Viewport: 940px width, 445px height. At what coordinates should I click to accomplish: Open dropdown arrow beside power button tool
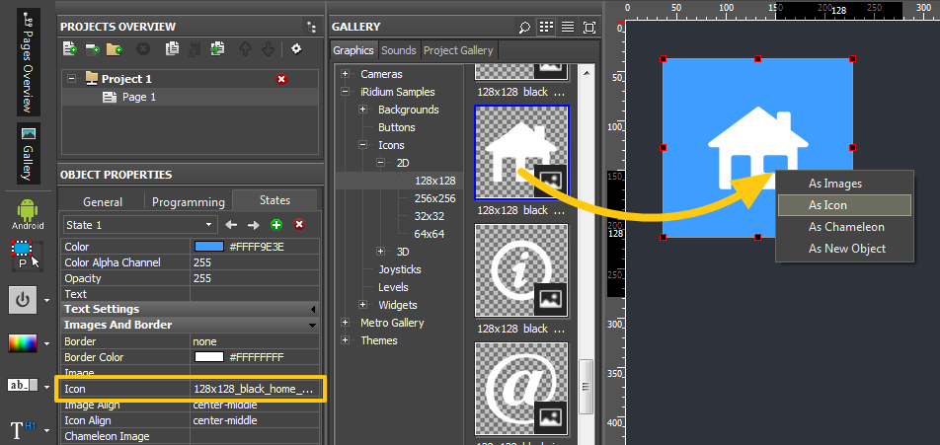click(x=46, y=300)
